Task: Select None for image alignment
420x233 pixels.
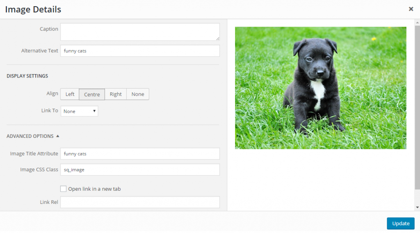Action: tap(138, 94)
